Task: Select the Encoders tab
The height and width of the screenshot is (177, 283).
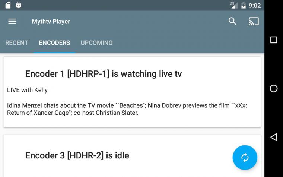Action: 54,43
